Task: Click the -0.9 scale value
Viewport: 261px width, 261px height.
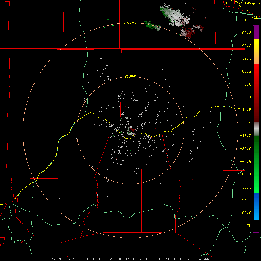Action: 247,123
